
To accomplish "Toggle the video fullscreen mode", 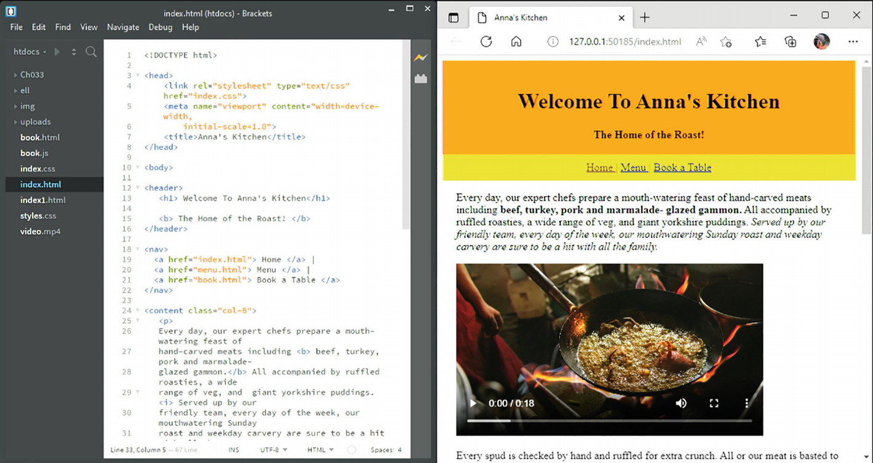I will (714, 403).
